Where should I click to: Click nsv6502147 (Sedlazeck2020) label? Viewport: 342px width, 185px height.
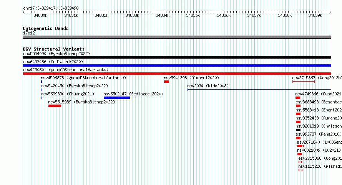(133, 94)
